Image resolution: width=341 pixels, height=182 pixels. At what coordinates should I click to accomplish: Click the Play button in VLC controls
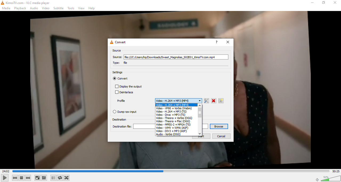tap(5, 178)
